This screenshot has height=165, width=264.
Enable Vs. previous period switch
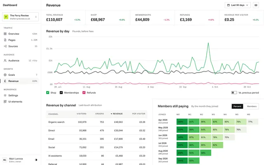(x=234, y=93)
